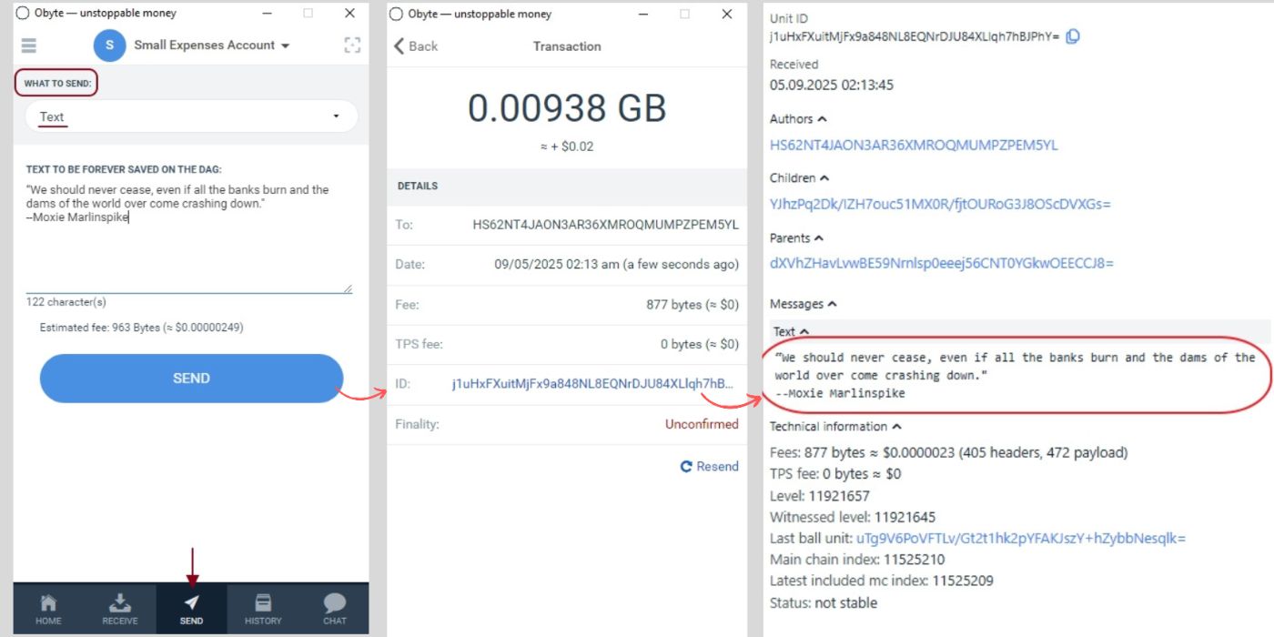Click the blue account avatar icon
Viewport: 1274px width, 637px height.
coord(109,45)
